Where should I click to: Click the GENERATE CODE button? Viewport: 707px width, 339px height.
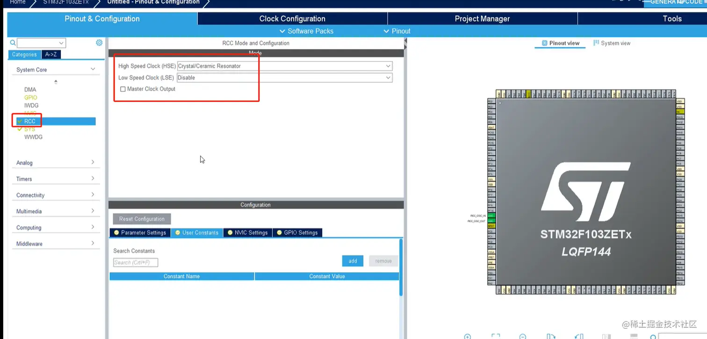click(x=676, y=3)
